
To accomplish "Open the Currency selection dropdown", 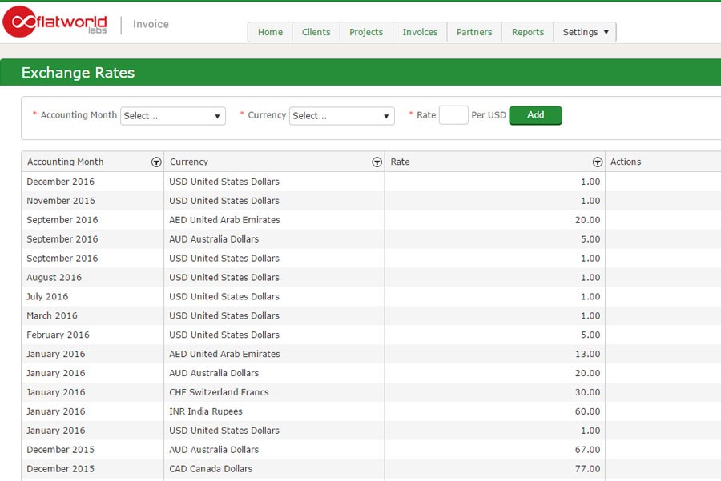I will coord(342,115).
